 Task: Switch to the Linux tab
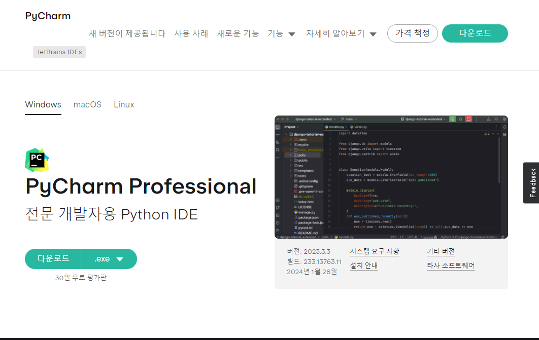point(124,105)
